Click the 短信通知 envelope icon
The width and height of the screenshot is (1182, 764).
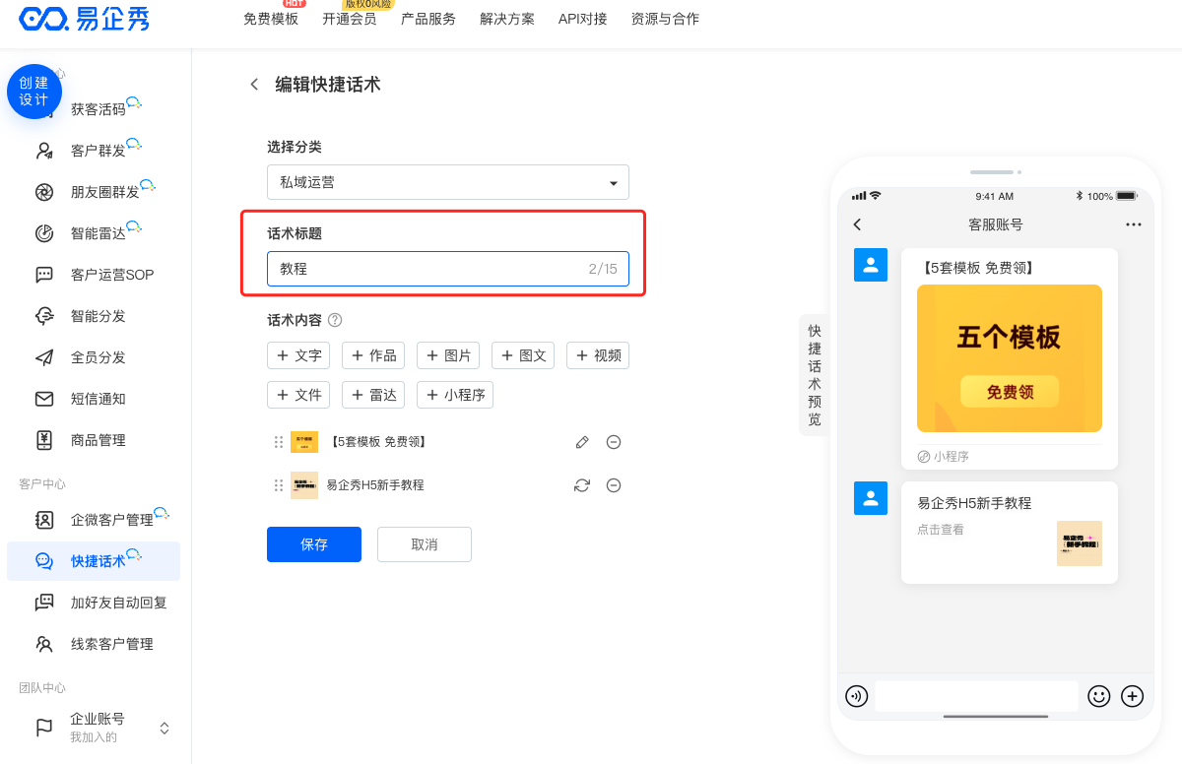click(44, 399)
